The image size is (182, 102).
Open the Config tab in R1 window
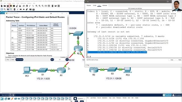tap(94, 5)
